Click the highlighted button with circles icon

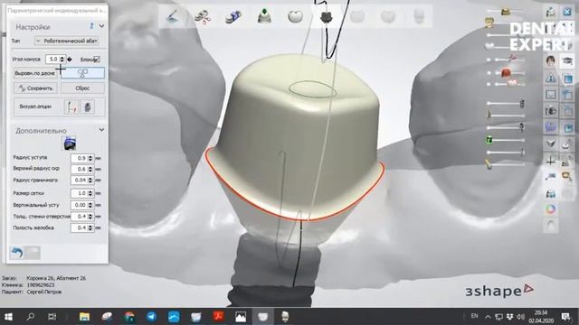[x=82, y=73]
